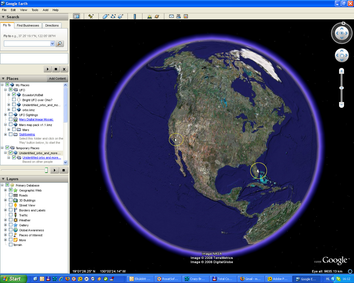The image size is (354, 283).
Task: Show this view in Google Maps
Action: pos(186,16)
